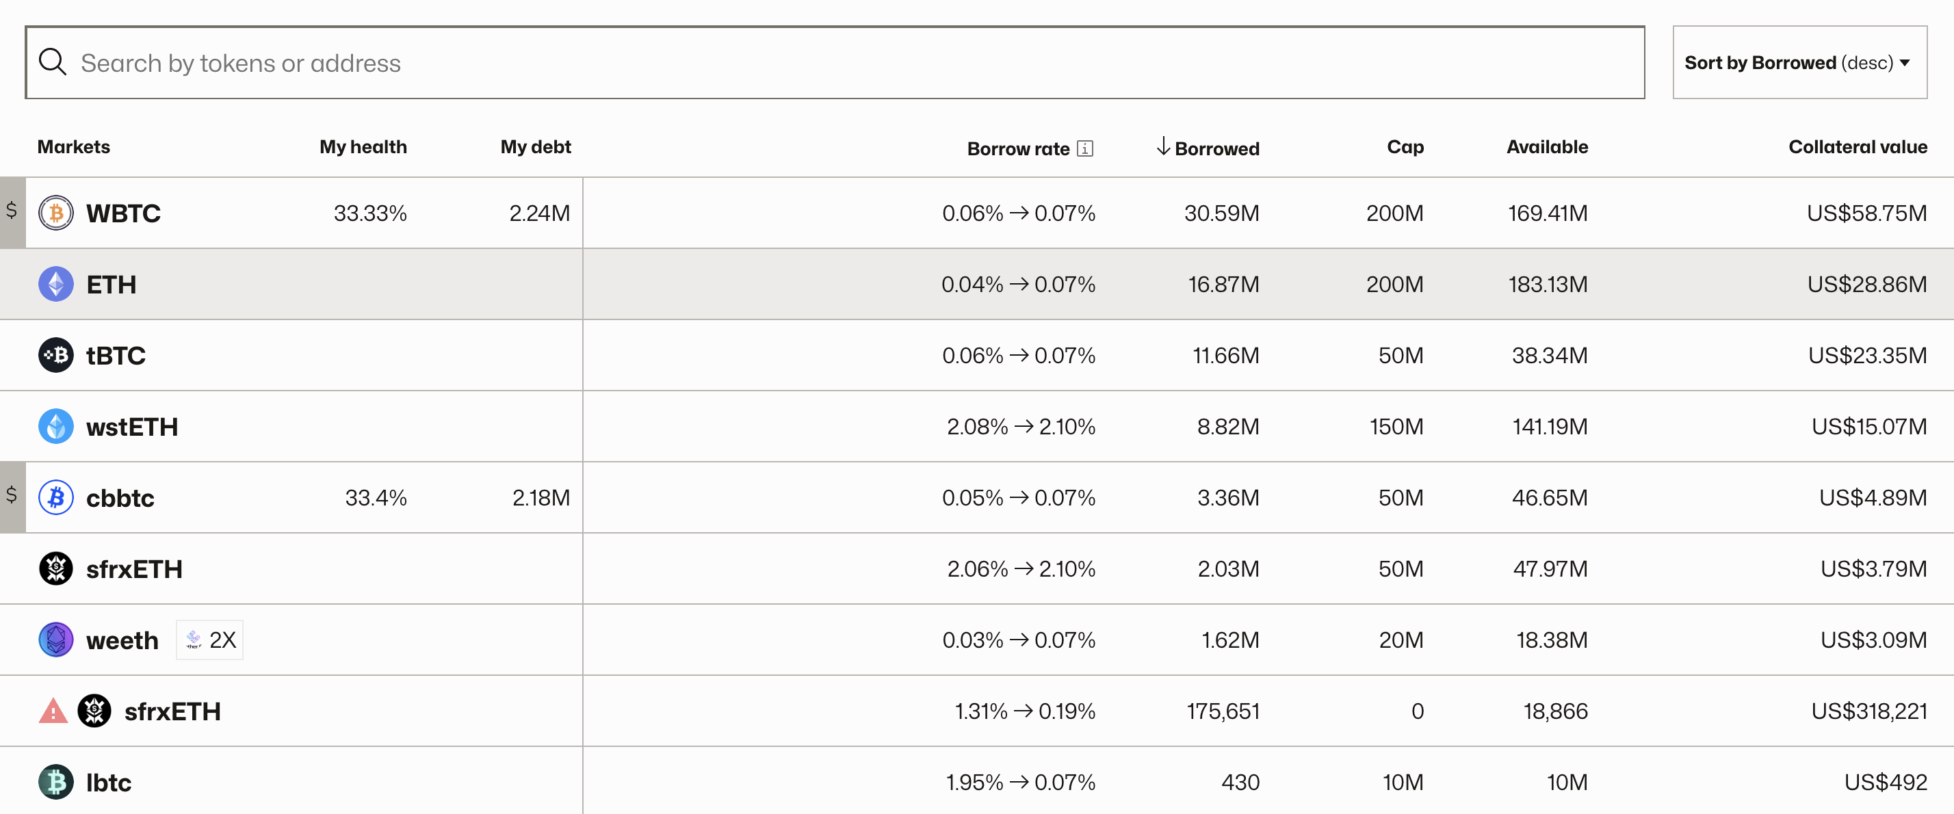Image resolution: width=1954 pixels, height=814 pixels.
Task: Click the Available column header
Action: point(1547,147)
